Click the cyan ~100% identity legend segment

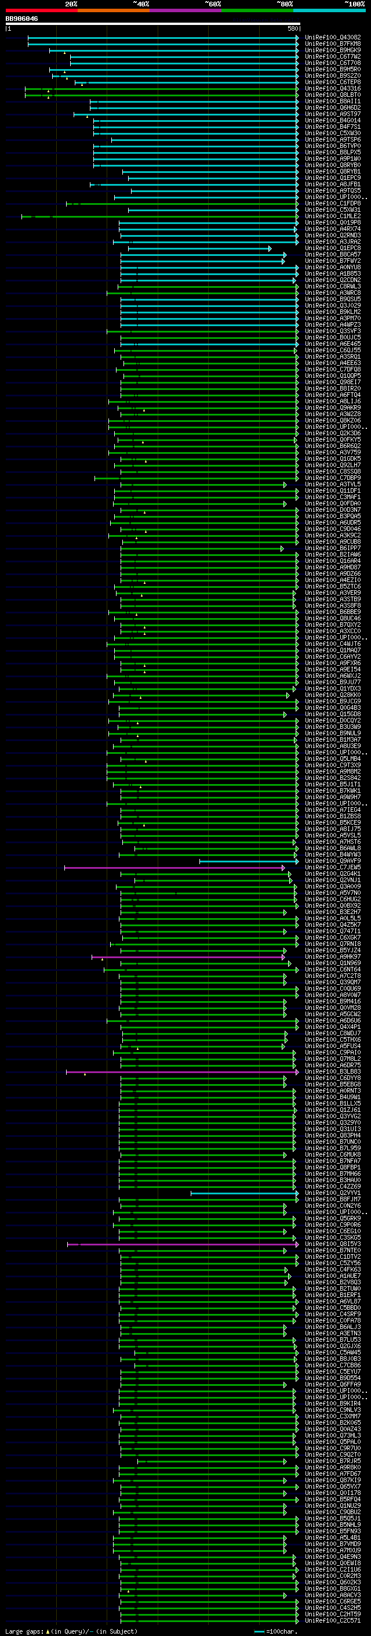[x=329, y=10]
